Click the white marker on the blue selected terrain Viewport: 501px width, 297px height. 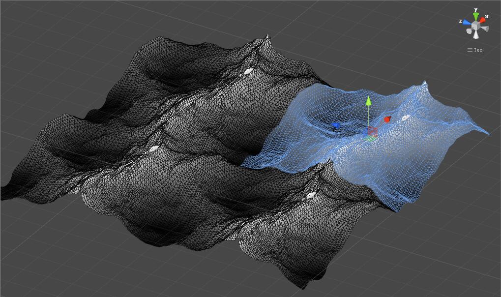click(406, 118)
